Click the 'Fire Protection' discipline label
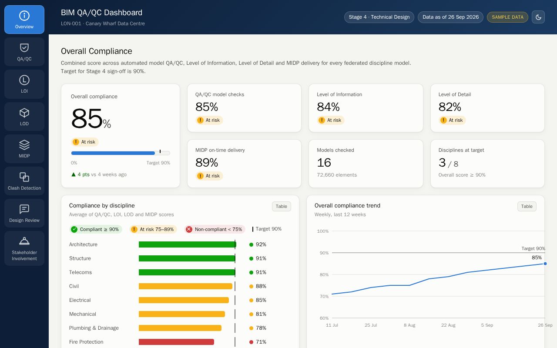The height and width of the screenshot is (348, 557). [86, 342]
